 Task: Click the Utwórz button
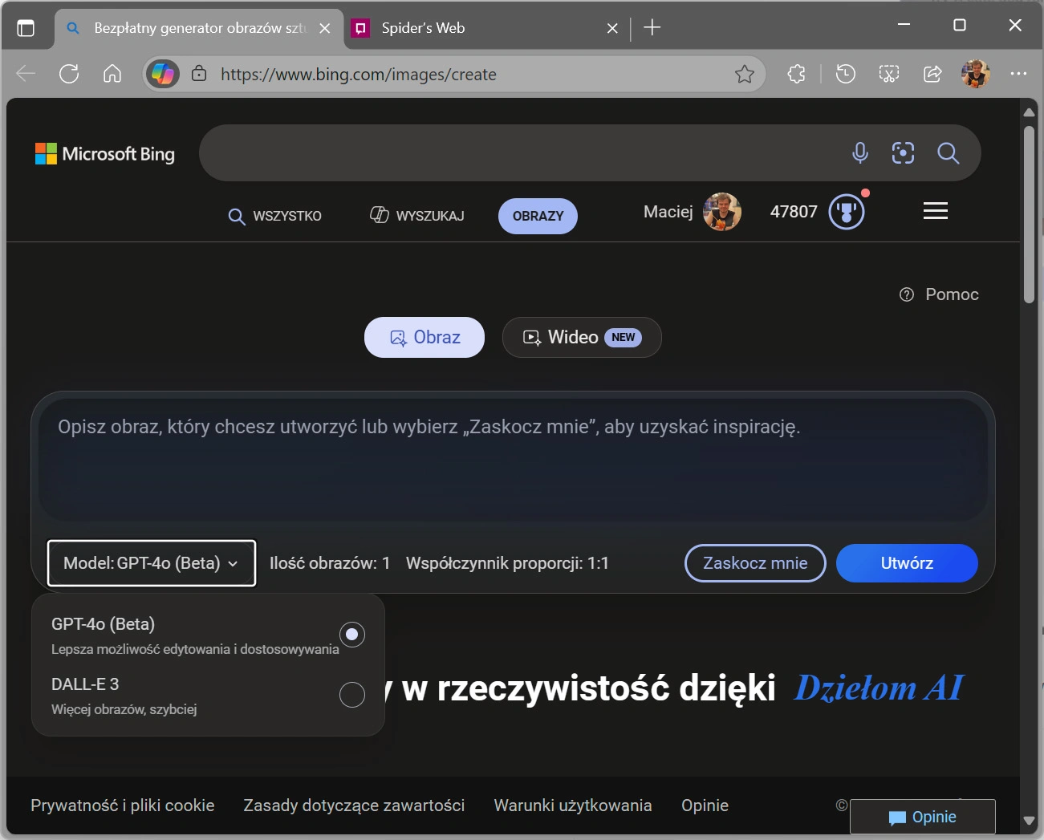click(907, 563)
